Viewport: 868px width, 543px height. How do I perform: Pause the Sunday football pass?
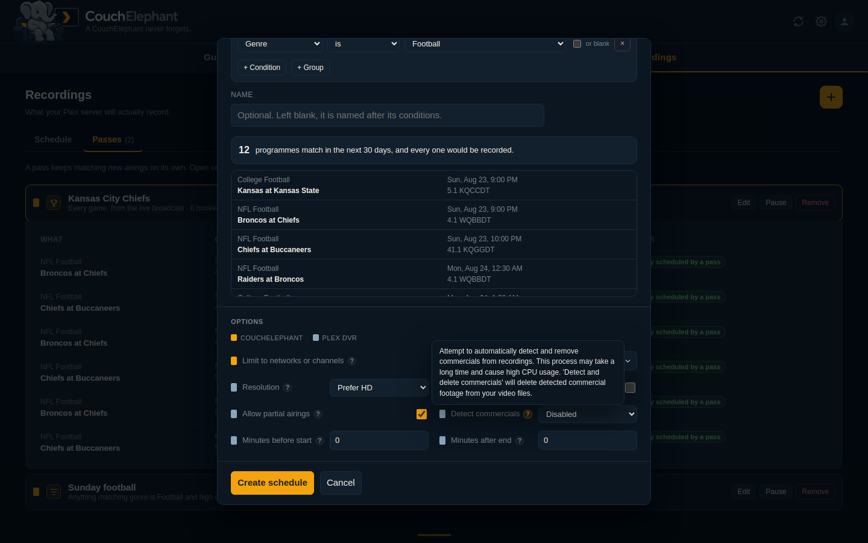[776, 492]
